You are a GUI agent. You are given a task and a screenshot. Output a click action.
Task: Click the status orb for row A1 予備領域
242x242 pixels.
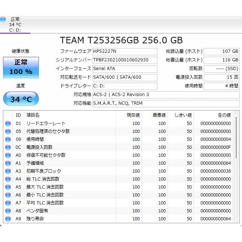[8, 163]
